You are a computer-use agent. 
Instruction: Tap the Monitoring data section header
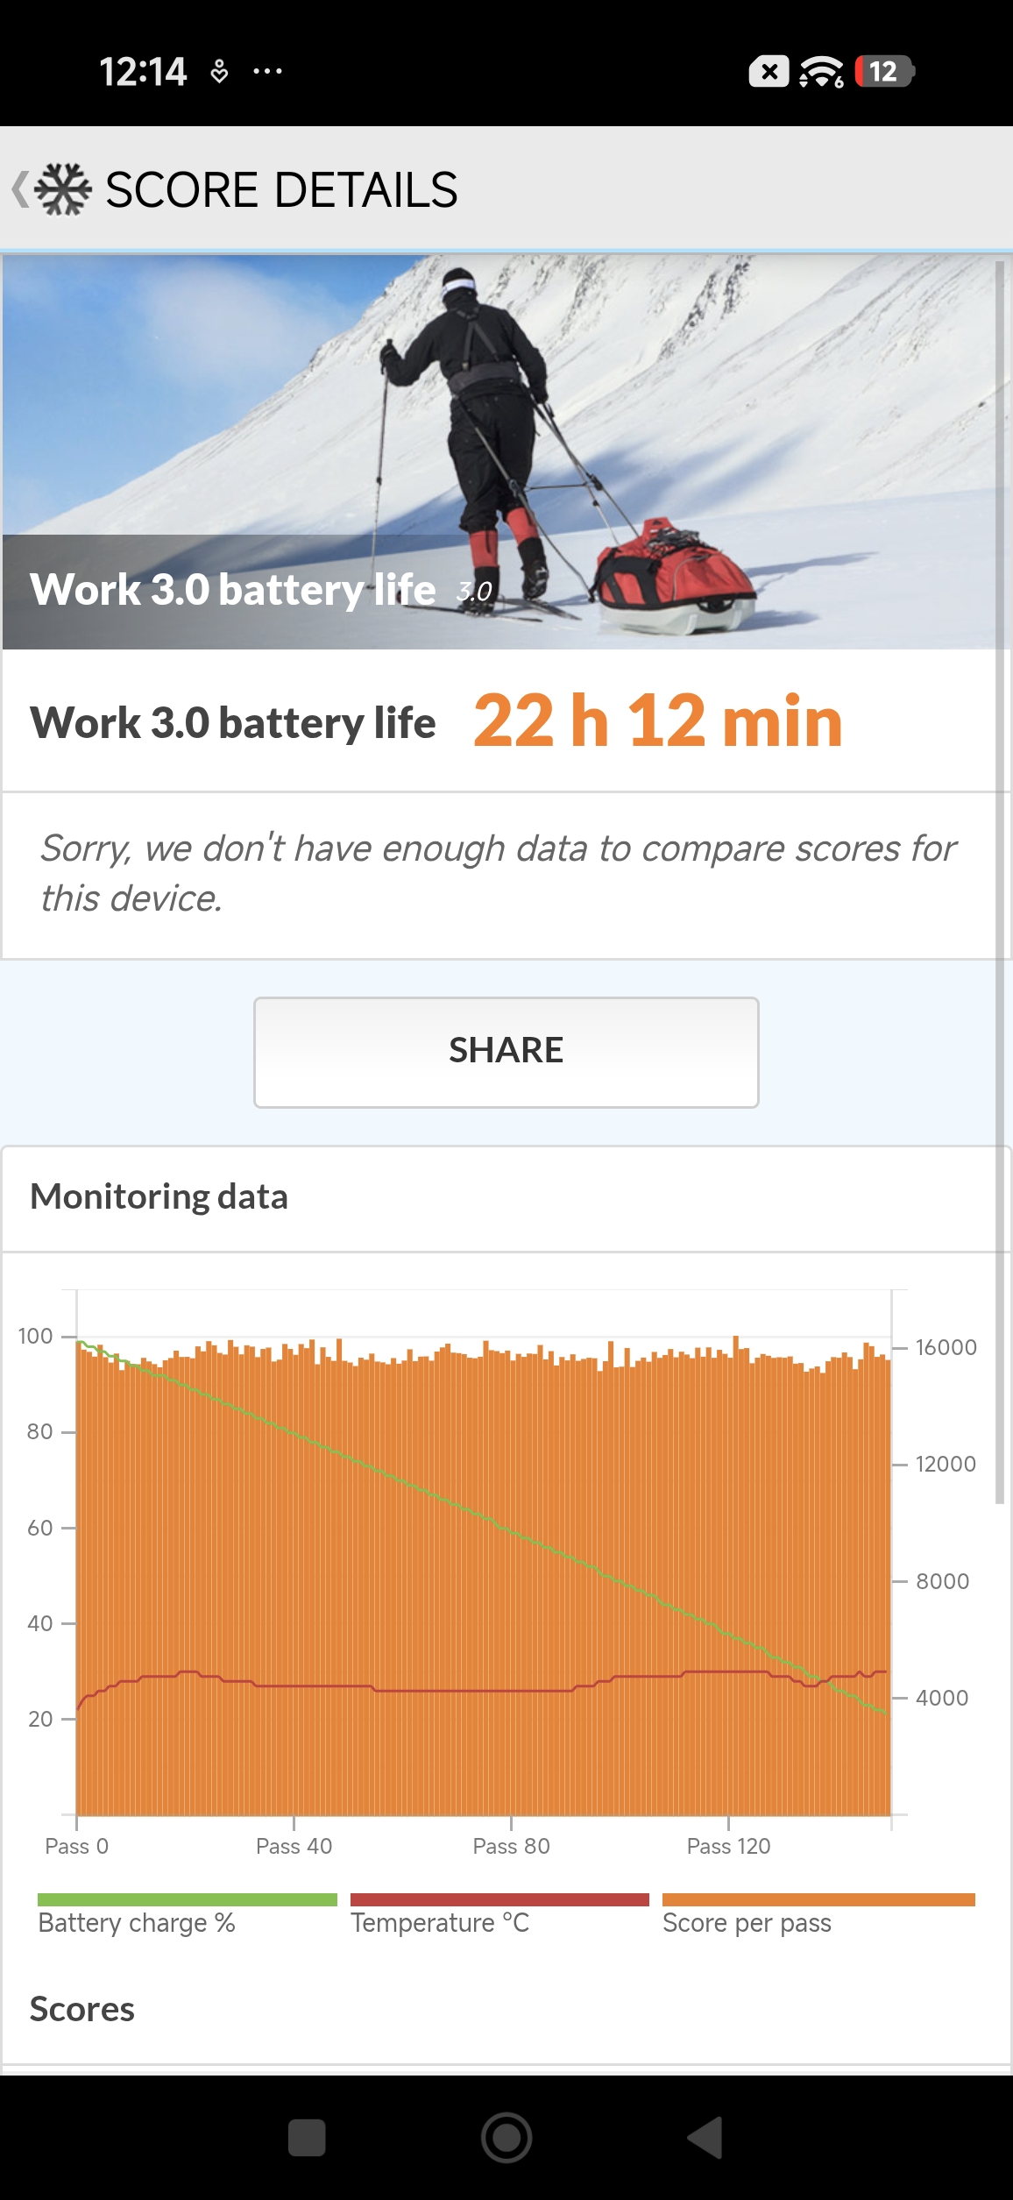pos(159,1197)
